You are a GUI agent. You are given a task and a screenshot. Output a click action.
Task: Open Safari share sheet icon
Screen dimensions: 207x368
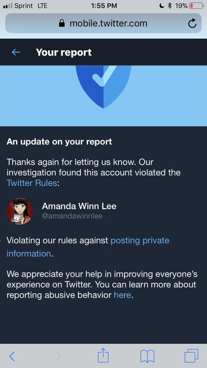[x=103, y=356]
